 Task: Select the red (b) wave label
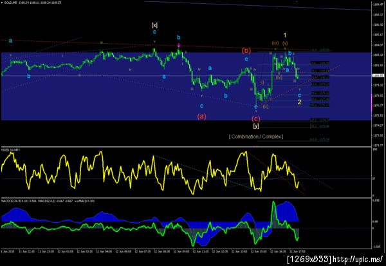click(x=246, y=50)
